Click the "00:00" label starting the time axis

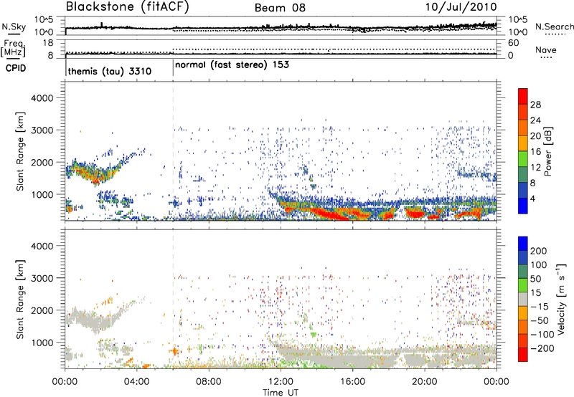click(x=65, y=382)
